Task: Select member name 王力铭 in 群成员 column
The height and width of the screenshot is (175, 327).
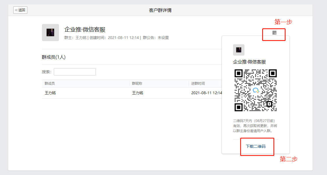Action: click(50, 93)
